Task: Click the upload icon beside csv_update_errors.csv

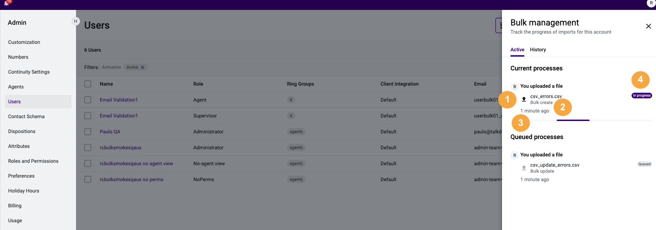Action: pos(524,168)
